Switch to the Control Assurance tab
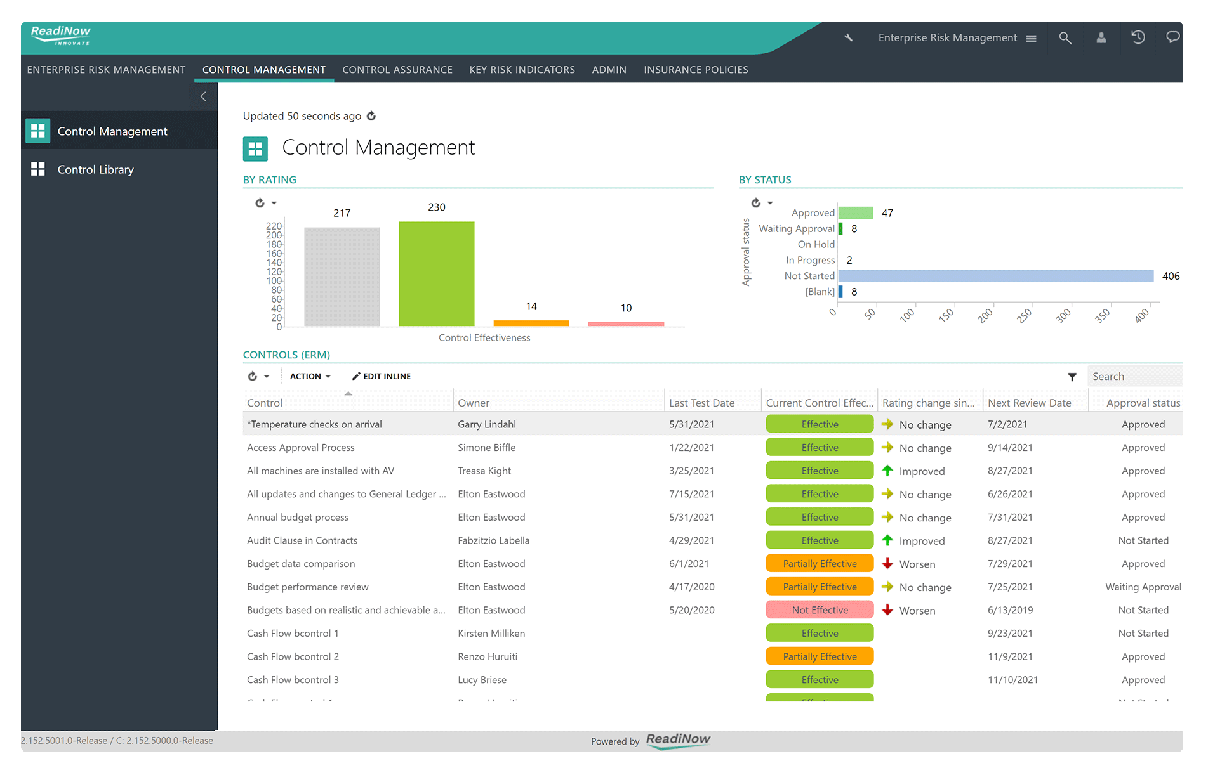Viewport: 1208px width, 775px height. point(397,70)
